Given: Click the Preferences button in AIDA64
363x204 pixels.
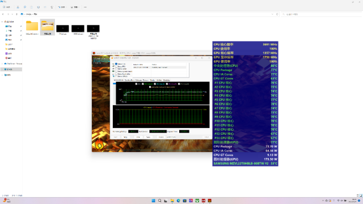Looking at the screenshot, I should click(171, 137).
